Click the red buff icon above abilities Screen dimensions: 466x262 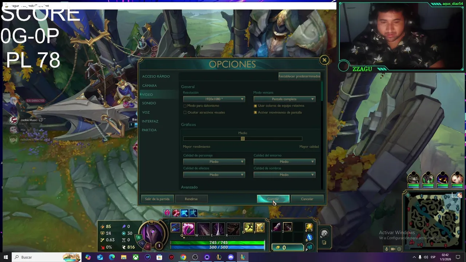click(176, 213)
